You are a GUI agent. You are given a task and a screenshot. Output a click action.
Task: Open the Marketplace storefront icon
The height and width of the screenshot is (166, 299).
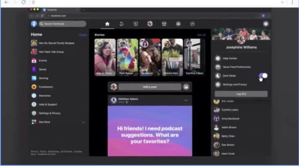point(164,24)
